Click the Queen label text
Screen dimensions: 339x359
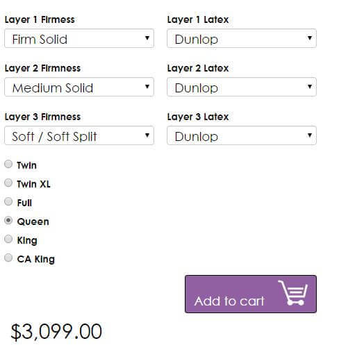(33, 222)
